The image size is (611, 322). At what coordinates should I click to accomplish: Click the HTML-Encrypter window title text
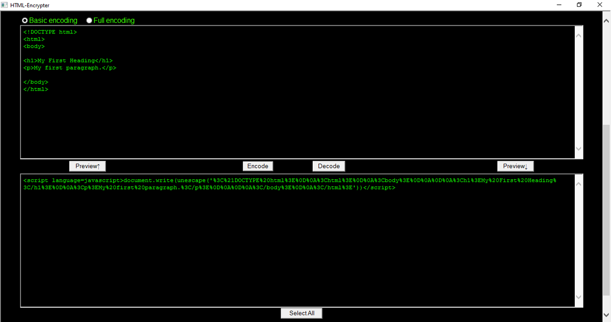click(x=30, y=5)
